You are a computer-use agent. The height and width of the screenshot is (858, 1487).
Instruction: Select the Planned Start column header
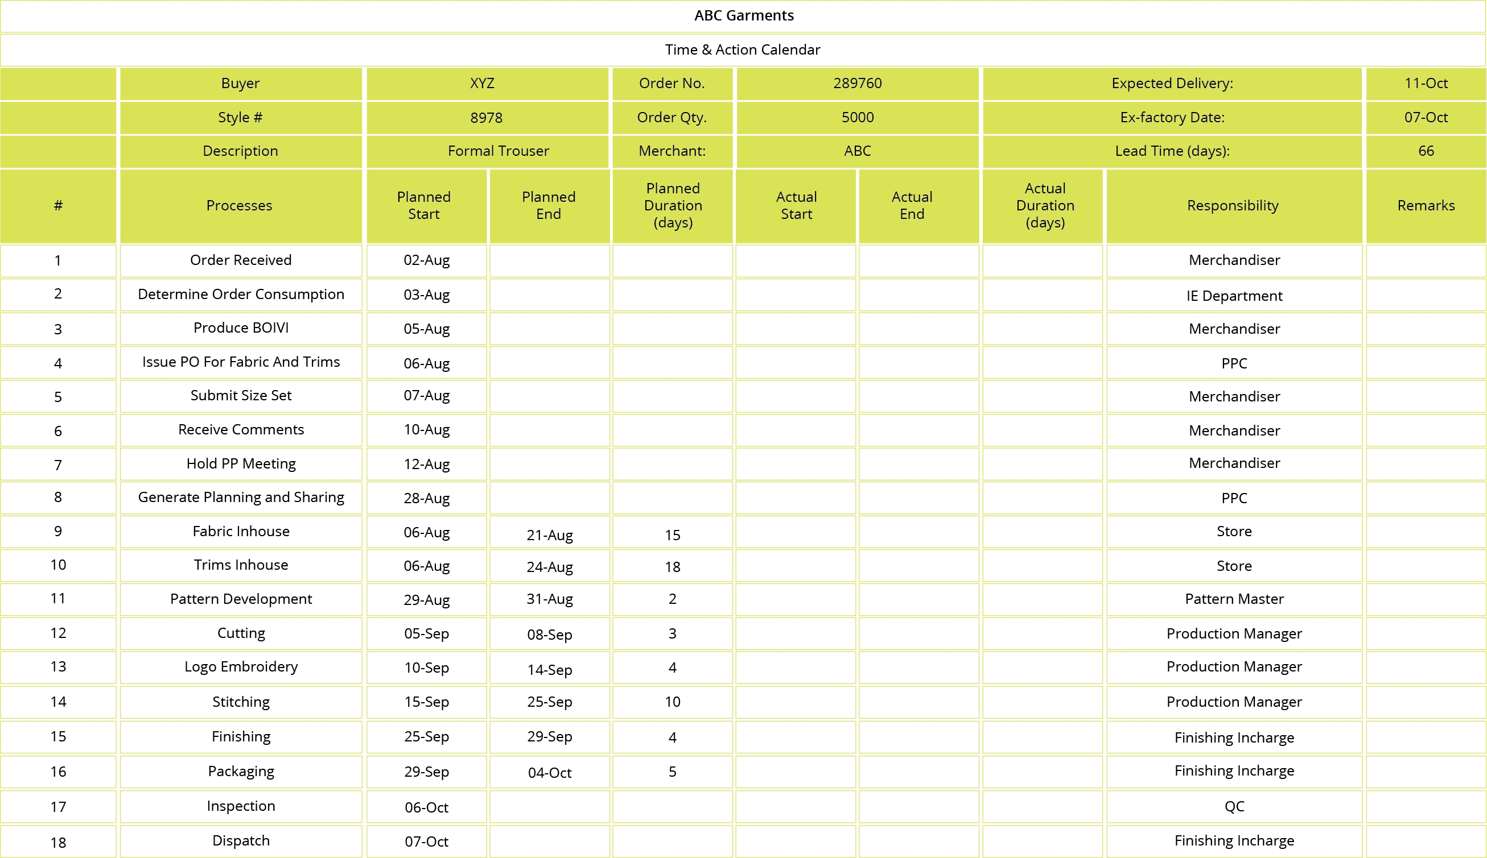[x=426, y=205]
